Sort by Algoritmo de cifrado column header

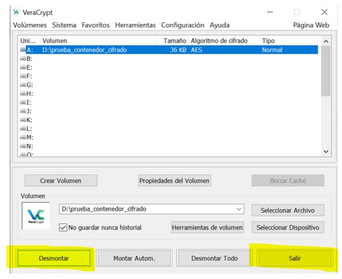point(224,41)
